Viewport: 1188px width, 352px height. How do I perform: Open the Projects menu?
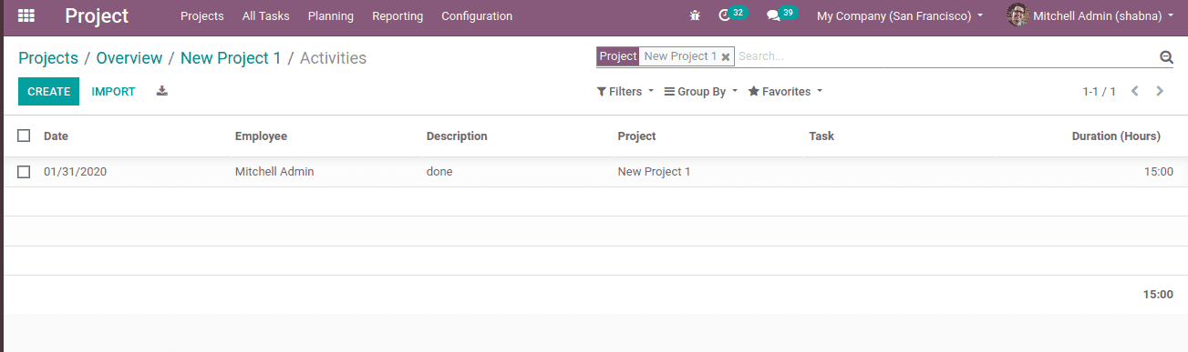[202, 16]
